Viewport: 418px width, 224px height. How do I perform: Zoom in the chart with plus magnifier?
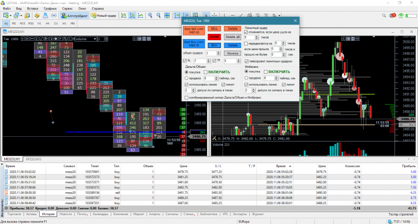150,16
